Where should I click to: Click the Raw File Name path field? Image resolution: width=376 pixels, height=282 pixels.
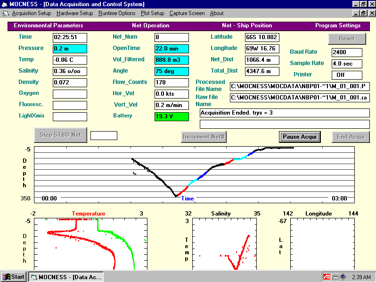[300, 98]
